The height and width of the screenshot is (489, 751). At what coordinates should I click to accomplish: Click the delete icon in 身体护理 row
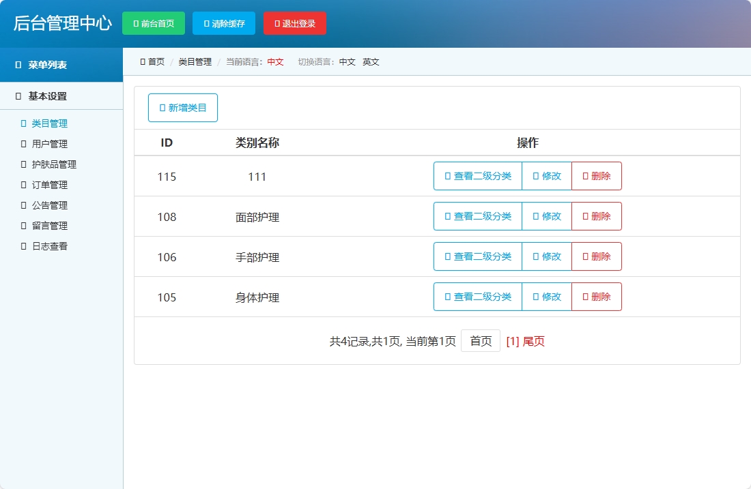[x=584, y=297]
